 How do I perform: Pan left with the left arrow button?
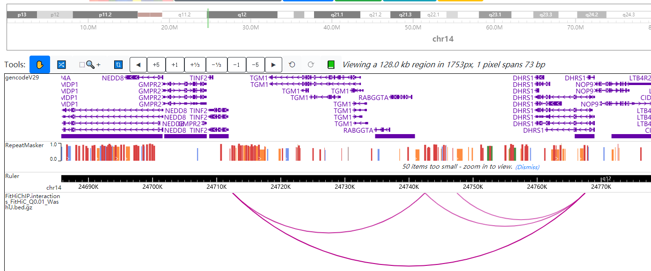click(138, 64)
